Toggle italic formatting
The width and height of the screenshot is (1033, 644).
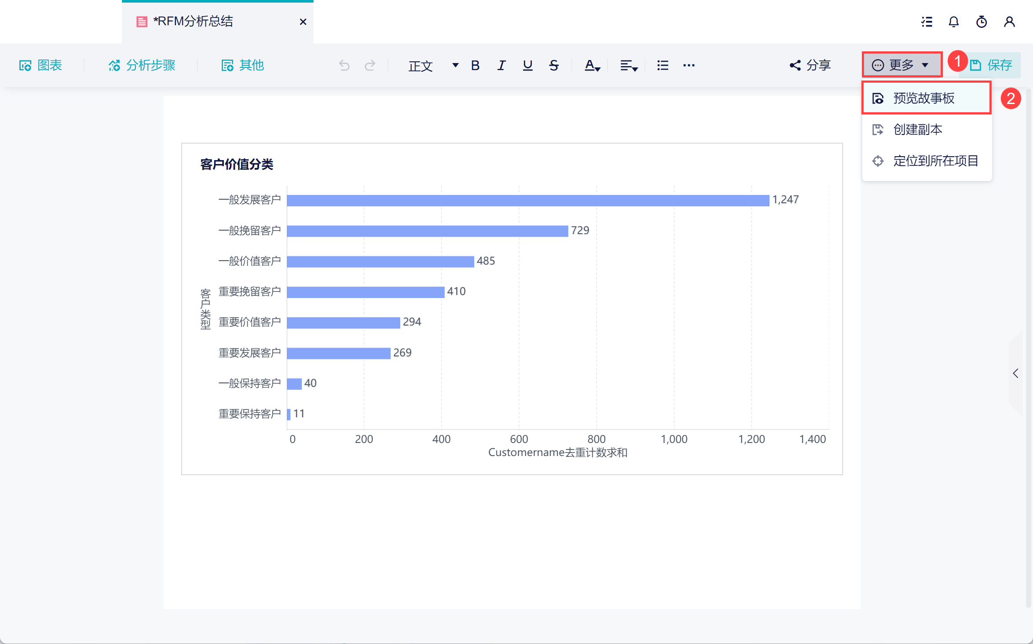pos(501,65)
